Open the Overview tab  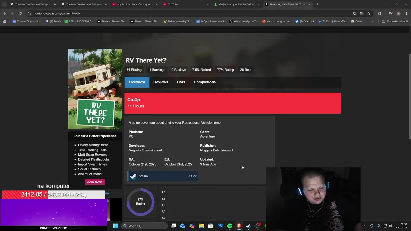pos(137,82)
